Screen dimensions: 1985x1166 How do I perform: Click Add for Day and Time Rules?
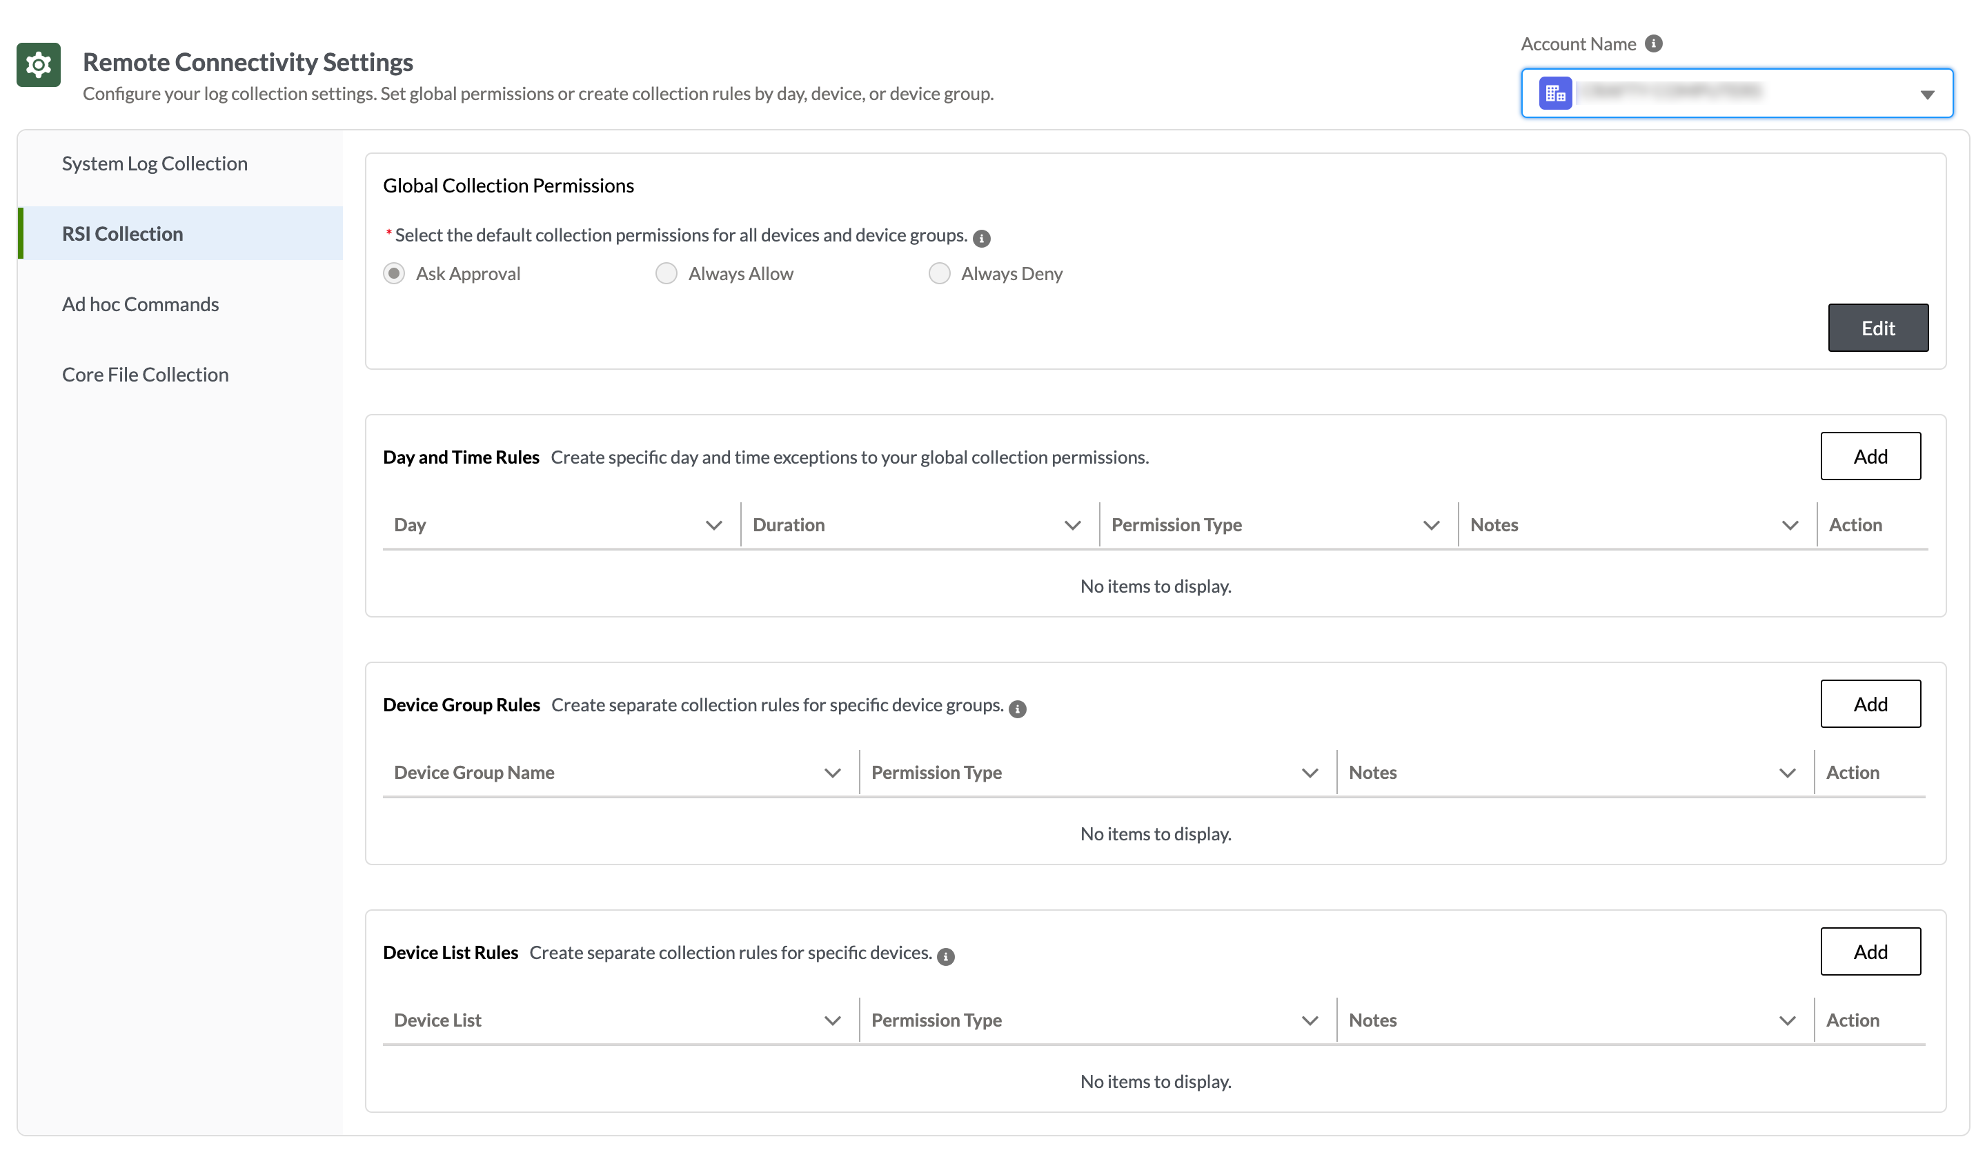(1870, 456)
